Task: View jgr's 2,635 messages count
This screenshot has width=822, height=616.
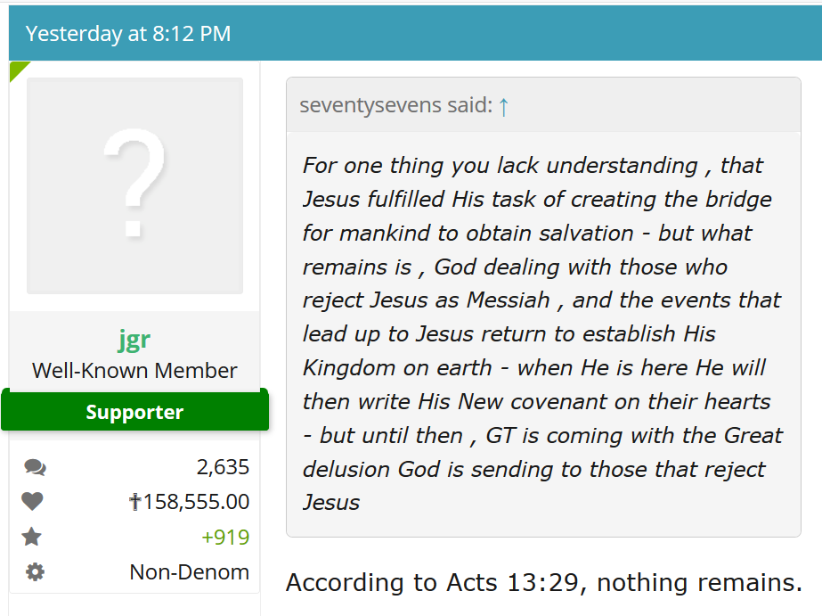Action: click(x=223, y=467)
